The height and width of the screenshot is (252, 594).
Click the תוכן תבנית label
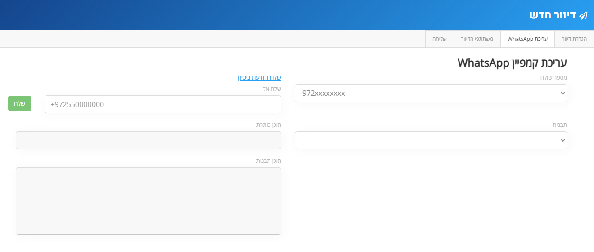point(269,161)
